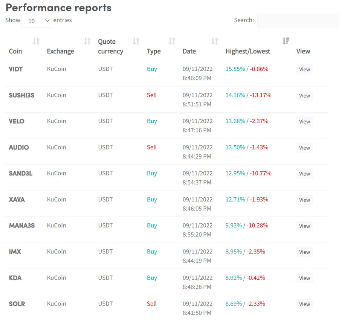Open the IMX View button
Screen dimensions: 339x322
304,252
